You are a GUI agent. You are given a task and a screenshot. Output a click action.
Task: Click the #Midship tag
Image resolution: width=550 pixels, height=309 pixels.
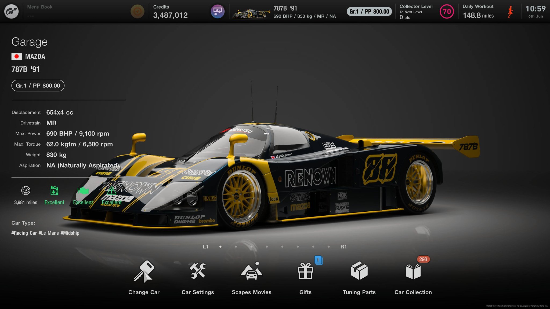pos(70,233)
